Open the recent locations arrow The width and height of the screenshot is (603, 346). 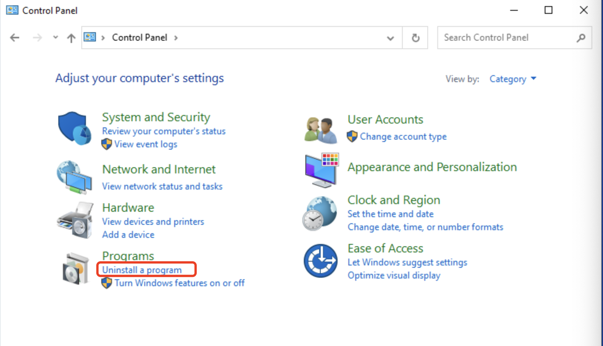coord(56,37)
